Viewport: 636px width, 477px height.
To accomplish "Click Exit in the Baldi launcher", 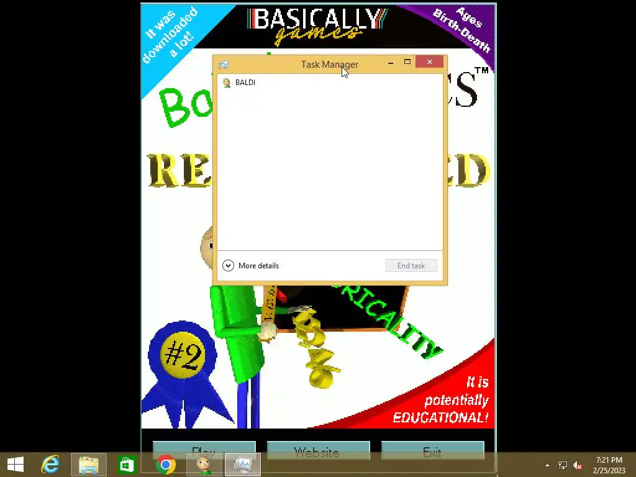I will point(433,451).
